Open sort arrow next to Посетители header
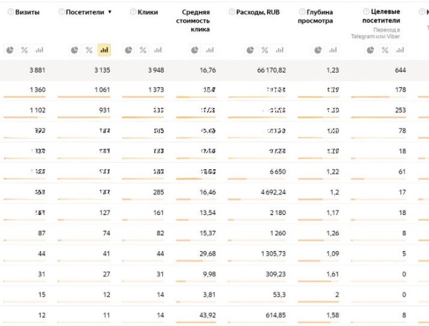 coord(110,12)
